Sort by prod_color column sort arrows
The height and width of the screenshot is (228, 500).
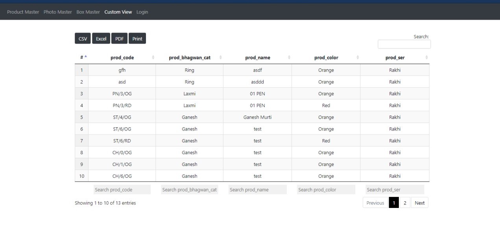358,57
